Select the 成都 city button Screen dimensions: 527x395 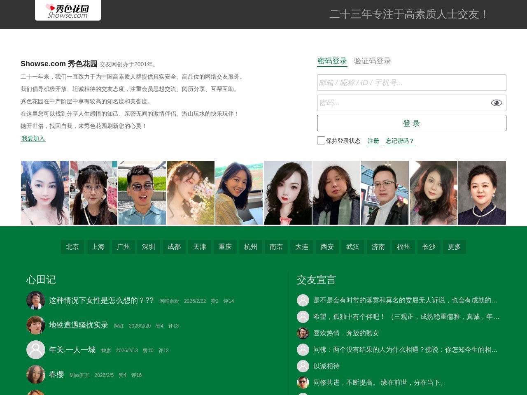coord(174,246)
